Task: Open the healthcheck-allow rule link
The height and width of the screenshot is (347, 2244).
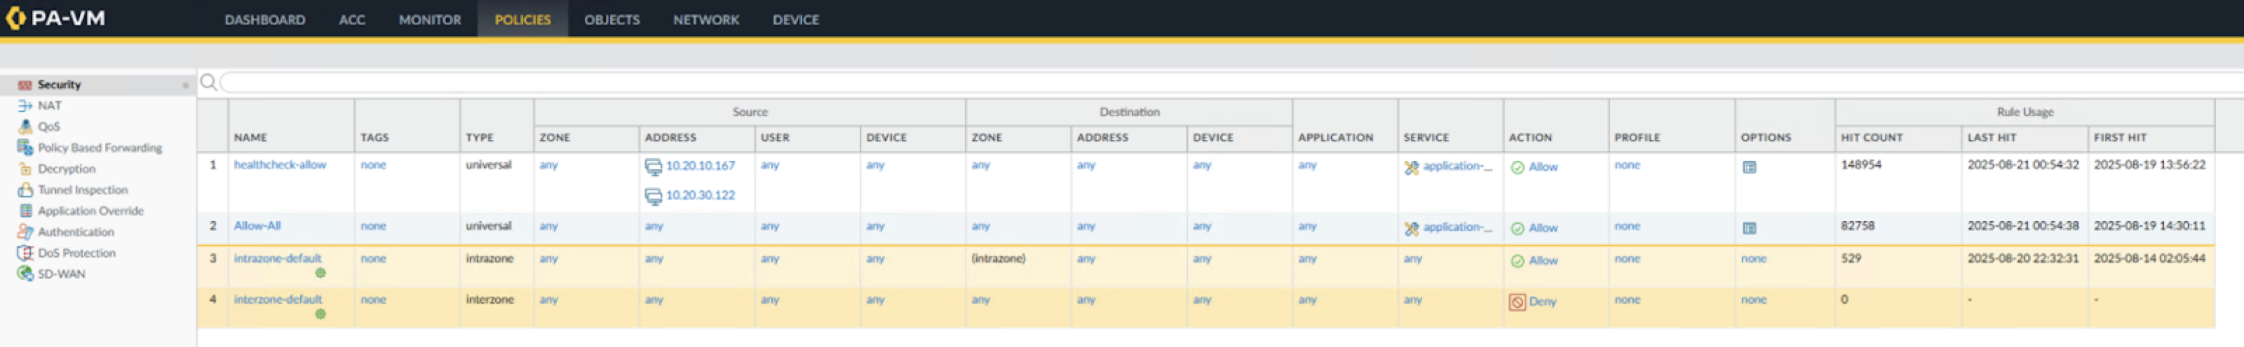Action: (x=280, y=164)
